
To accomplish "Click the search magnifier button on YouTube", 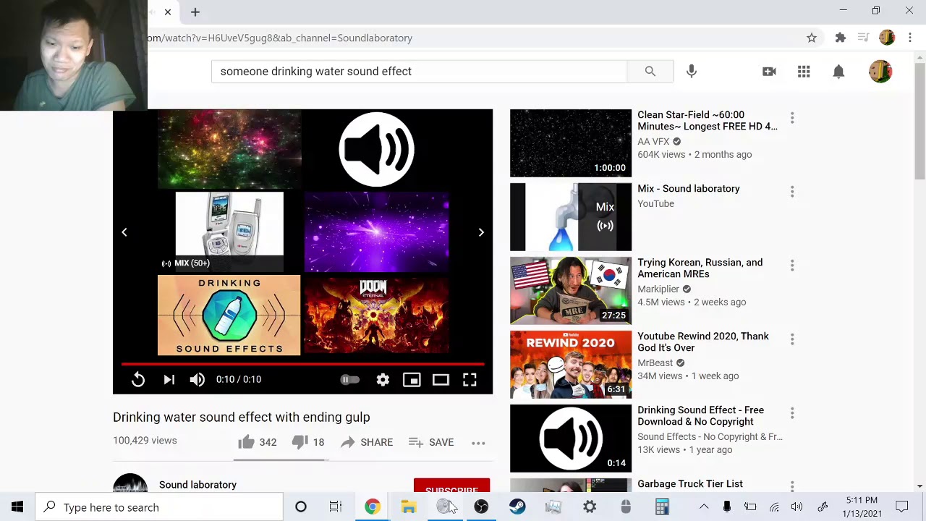I will click(x=650, y=71).
